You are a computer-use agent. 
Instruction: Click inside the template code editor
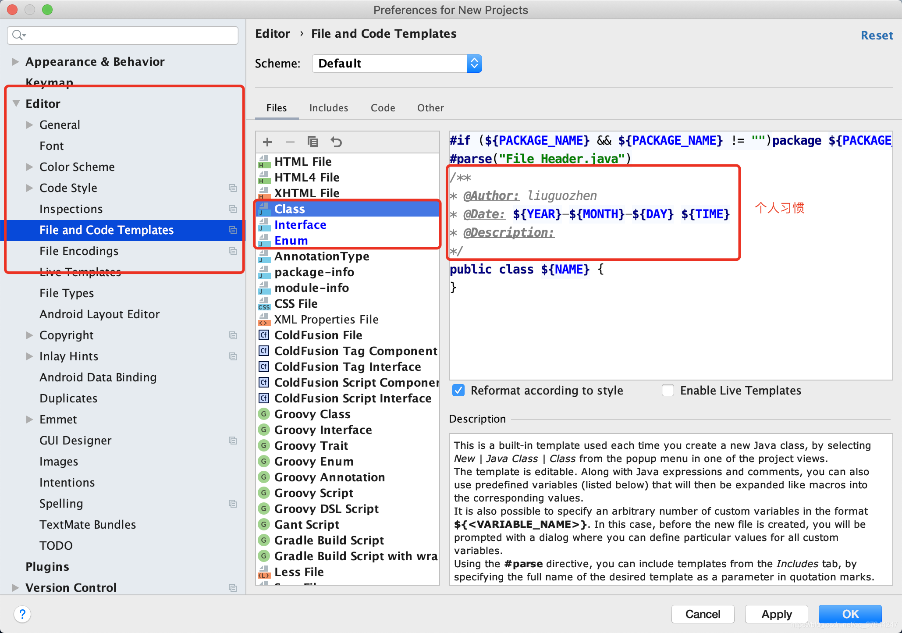[x=671, y=256]
